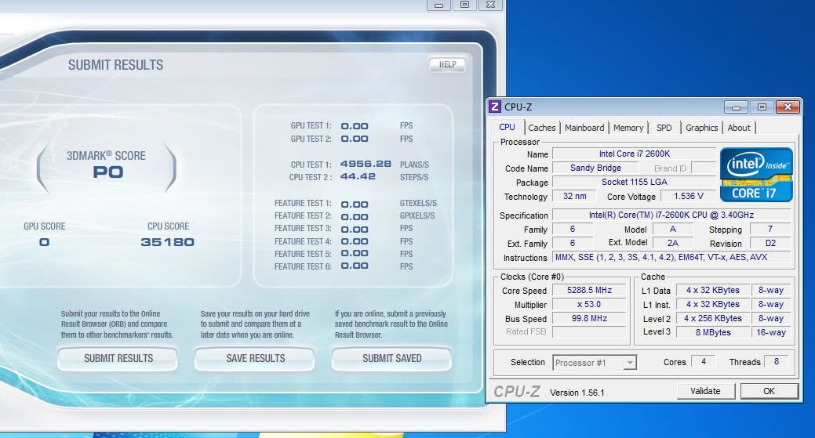Click the Multiplier value 'x 53.0'
Viewport: 815px width, 438px height.
point(589,305)
